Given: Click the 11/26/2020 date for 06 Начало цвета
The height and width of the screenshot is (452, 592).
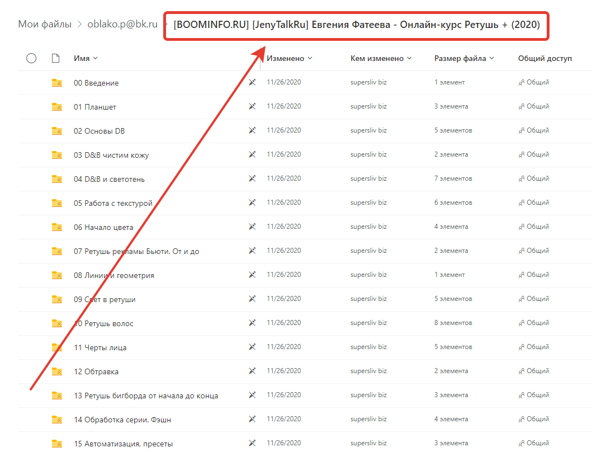Looking at the screenshot, I should [284, 227].
